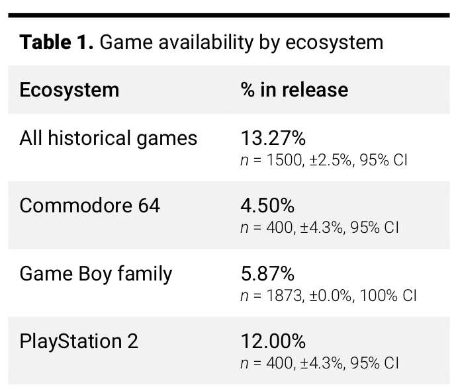Click the 13.27% value
The image size is (456, 389).
(273, 138)
